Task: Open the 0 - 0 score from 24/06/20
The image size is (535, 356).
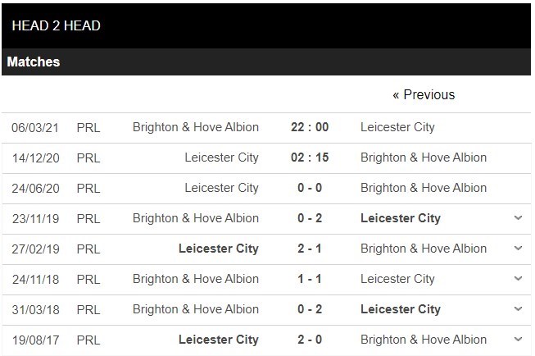Action: 310,188
